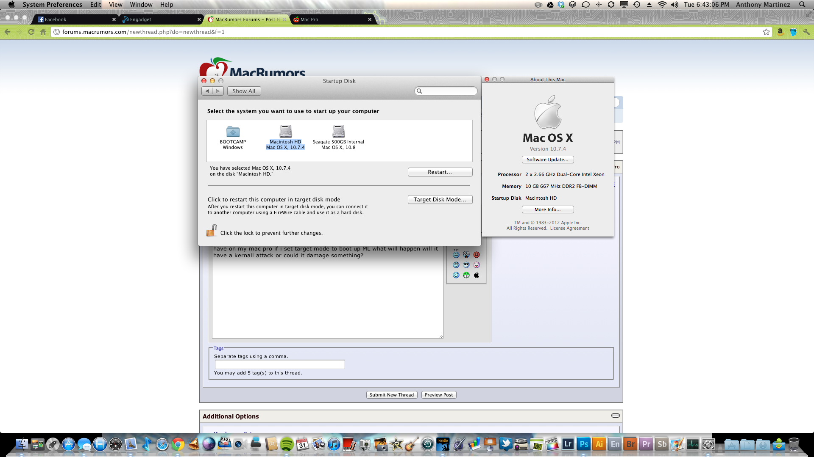The width and height of the screenshot is (814, 457).
Task: Open More Info... in About This Mac
Action: [x=547, y=209]
